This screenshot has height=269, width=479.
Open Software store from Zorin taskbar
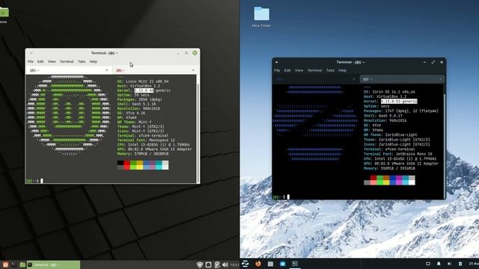[283, 264]
